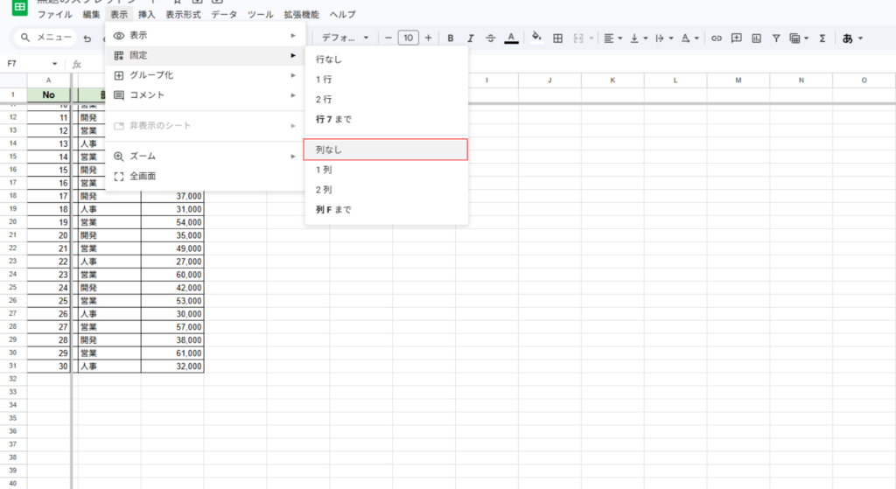Click the functions sigma icon

pos(822,38)
